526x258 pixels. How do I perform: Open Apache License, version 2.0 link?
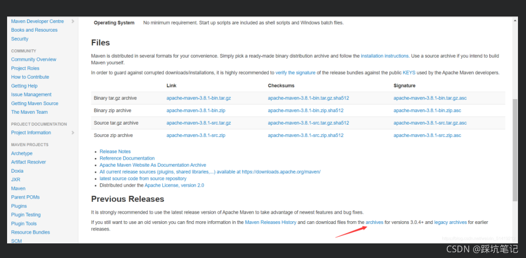(174, 185)
